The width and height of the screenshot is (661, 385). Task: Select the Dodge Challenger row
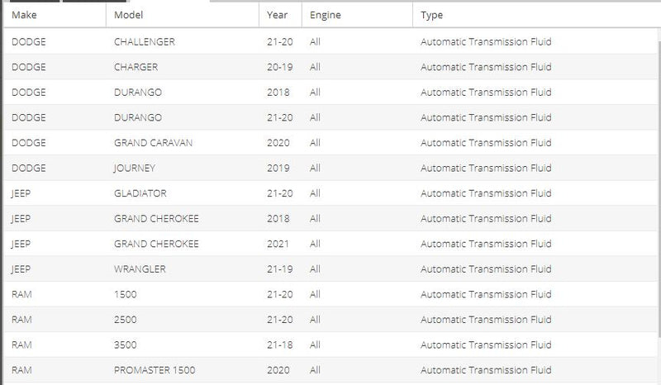coord(145,41)
